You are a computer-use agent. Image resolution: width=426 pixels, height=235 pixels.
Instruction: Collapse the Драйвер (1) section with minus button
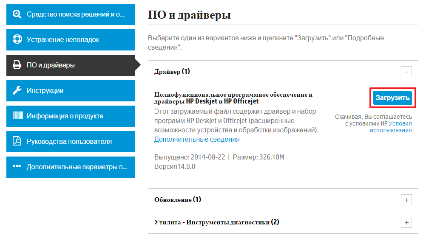click(x=406, y=72)
